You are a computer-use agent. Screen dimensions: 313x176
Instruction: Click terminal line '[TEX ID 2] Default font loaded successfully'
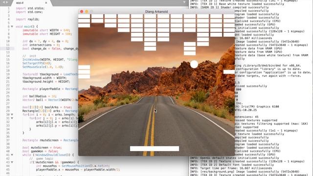point(232,165)
